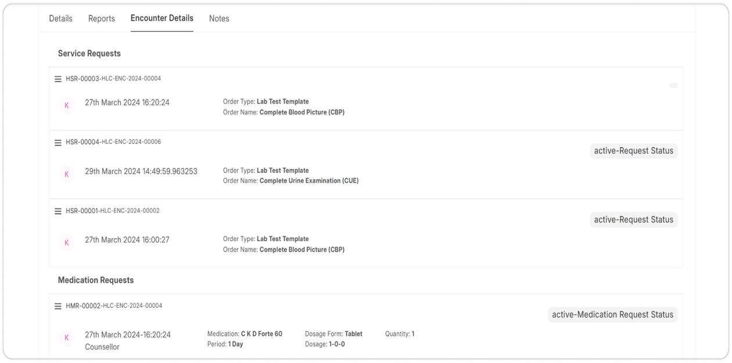Screen dimensions: 732x363
Task: Open the Reports tab
Action: [102, 19]
